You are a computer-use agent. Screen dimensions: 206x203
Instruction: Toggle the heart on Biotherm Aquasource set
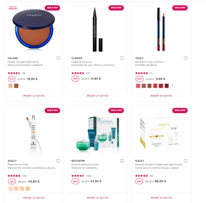pyautogui.click(x=122, y=161)
